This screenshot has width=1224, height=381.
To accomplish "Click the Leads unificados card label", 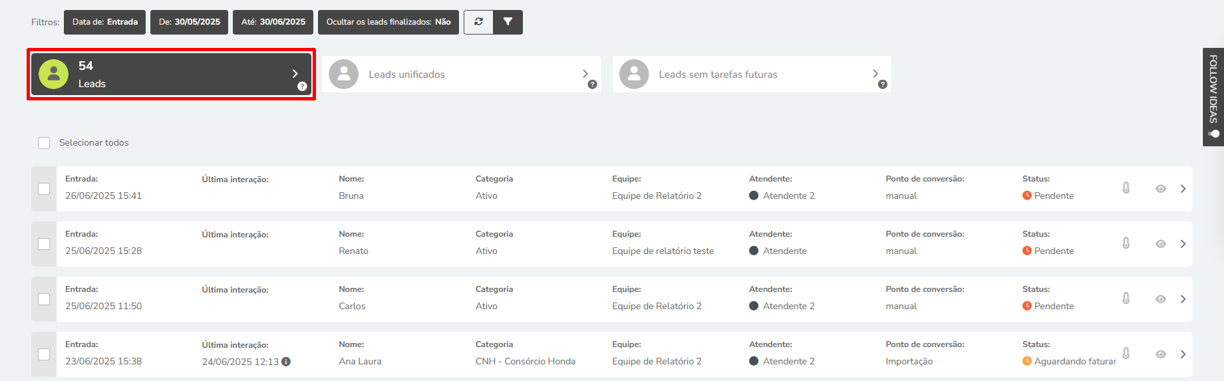I will (407, 74).
